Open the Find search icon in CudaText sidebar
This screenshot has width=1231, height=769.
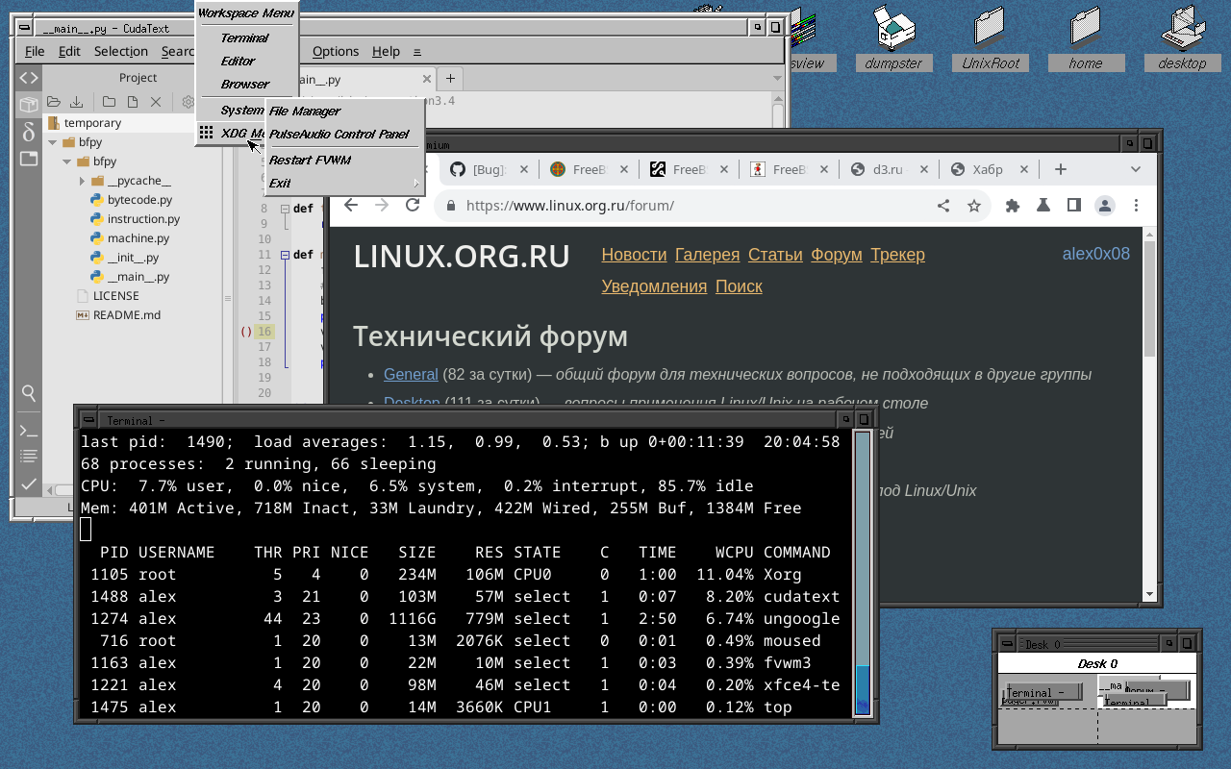(x=29, y=393)
